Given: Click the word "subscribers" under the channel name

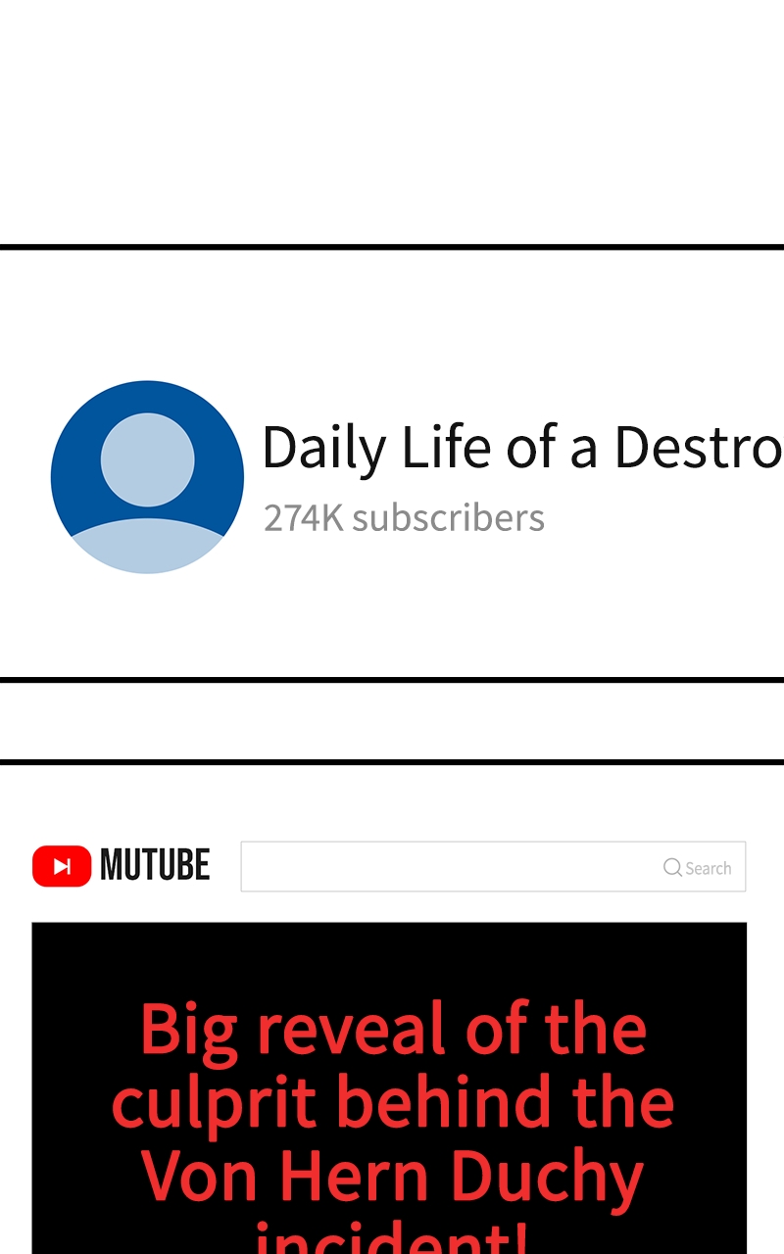Looking at the screenshot, I should (x=448, y=518).
